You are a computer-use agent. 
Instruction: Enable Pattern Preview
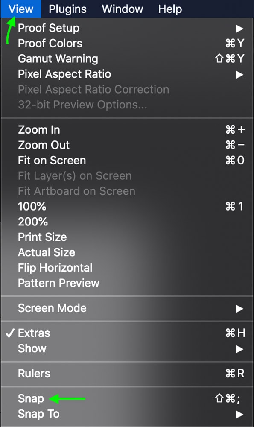pos(127,283)
